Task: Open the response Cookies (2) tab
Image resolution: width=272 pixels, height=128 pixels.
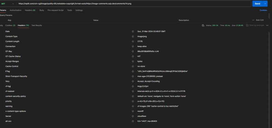Action: (11, 25)
